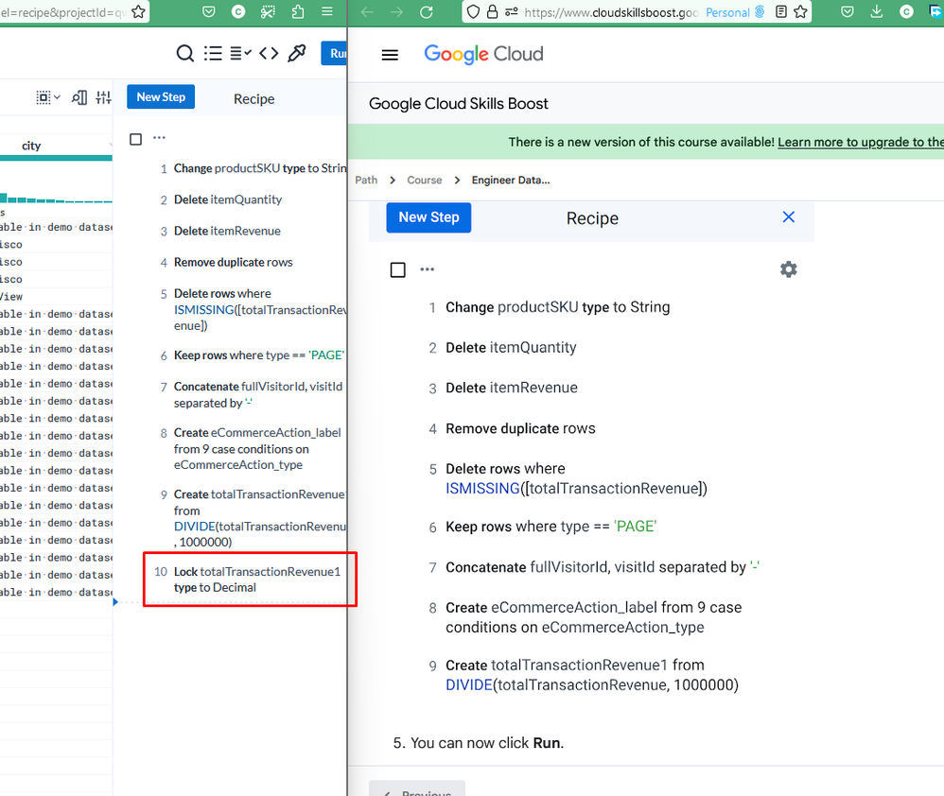This screenshot has width=944, height=796.
Task: Open the sliders filter icon beside New Step
Action: [x=103, y=97]
